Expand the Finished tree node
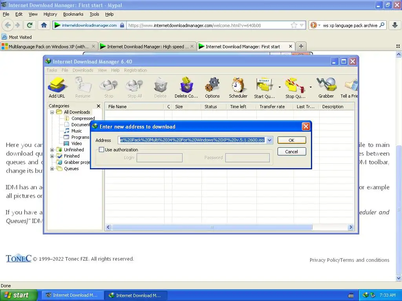 [x=52, y=156]
